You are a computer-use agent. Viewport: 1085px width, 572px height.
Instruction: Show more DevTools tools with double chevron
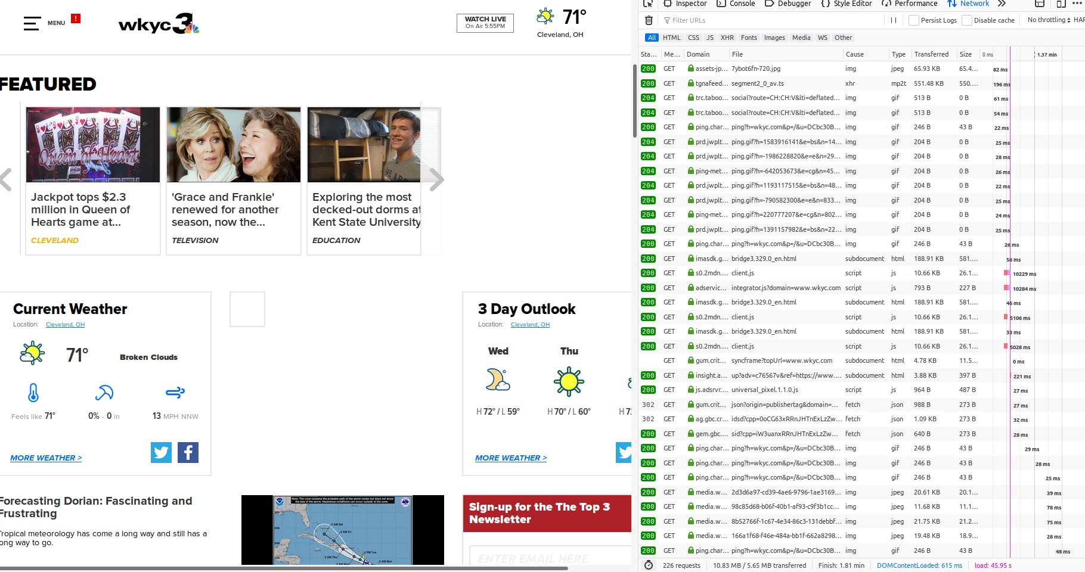point(1002,4)
